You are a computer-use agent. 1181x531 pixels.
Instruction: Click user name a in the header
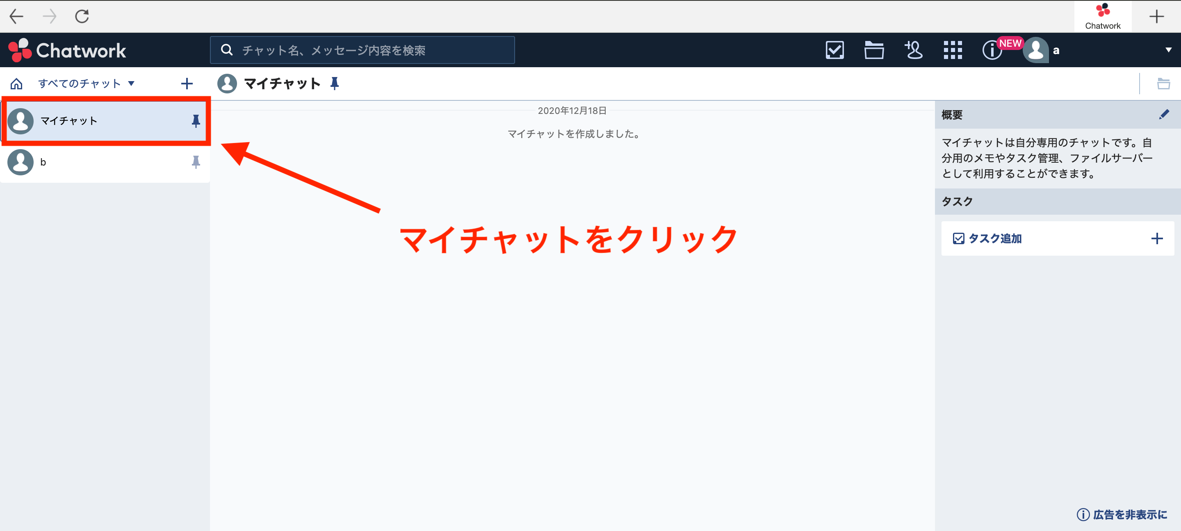pos(1056,50)
